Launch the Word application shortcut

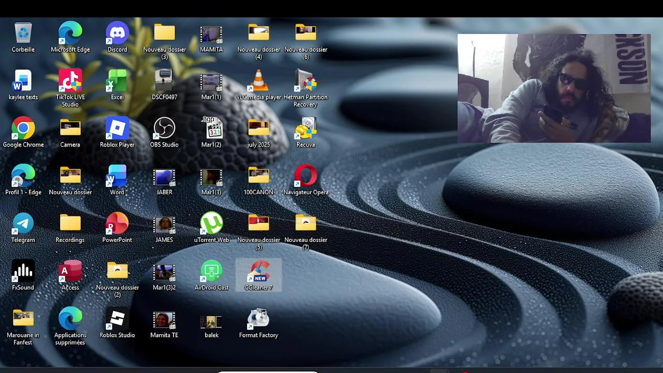[117, 176]
